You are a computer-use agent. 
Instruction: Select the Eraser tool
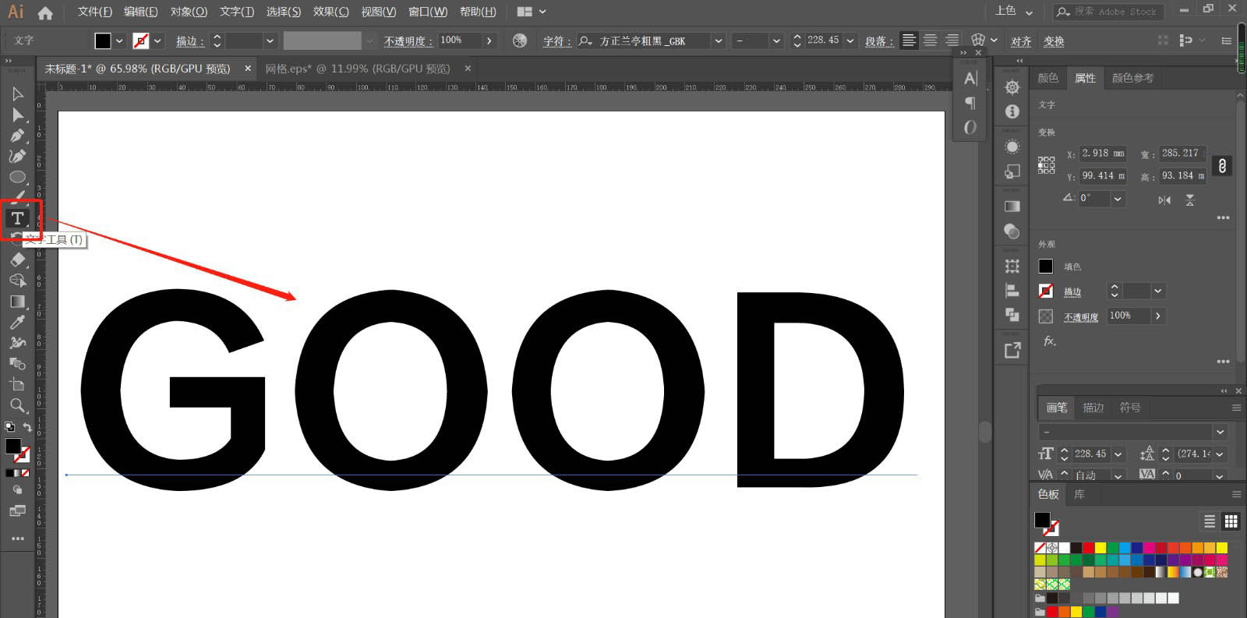pos(17,260)
